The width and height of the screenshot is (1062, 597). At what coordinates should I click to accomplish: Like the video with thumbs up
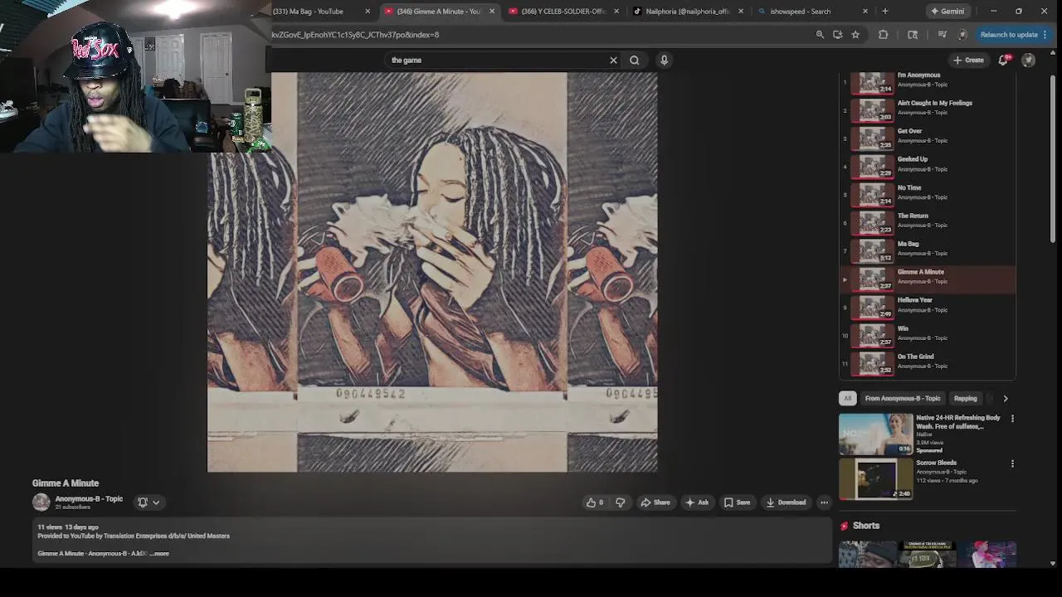[595, 502]
